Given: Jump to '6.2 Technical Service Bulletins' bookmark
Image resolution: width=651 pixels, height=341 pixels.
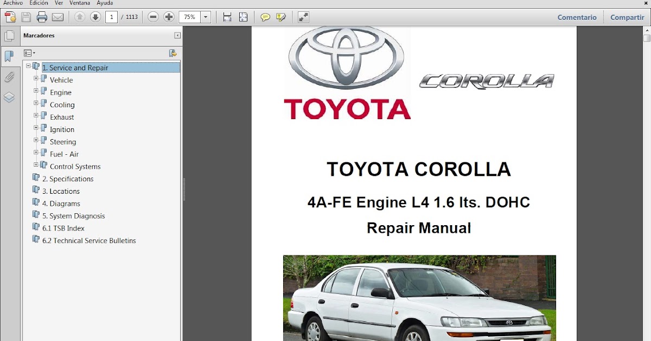Looking at the screenshot, I should point(89,240).
